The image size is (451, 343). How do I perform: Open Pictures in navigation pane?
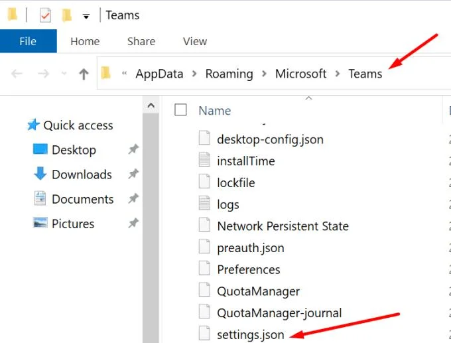[73, 224]
